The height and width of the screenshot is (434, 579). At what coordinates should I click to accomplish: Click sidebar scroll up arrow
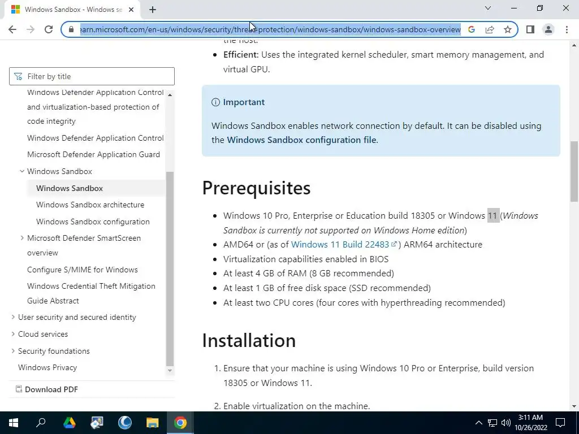point(170,95)
